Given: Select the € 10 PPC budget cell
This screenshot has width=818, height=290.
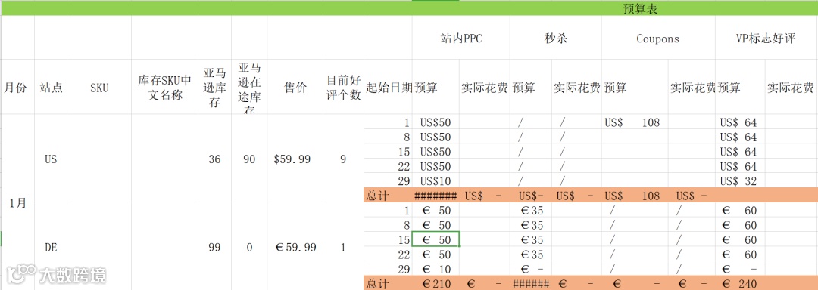Looking at the screenshot, I should tap(436, 269).
